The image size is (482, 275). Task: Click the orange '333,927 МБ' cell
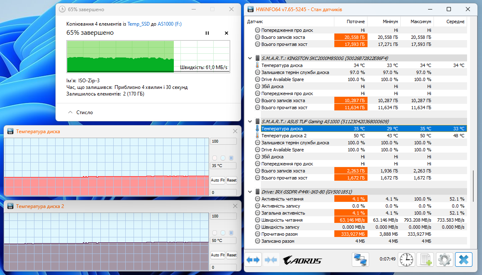point(351,234)
